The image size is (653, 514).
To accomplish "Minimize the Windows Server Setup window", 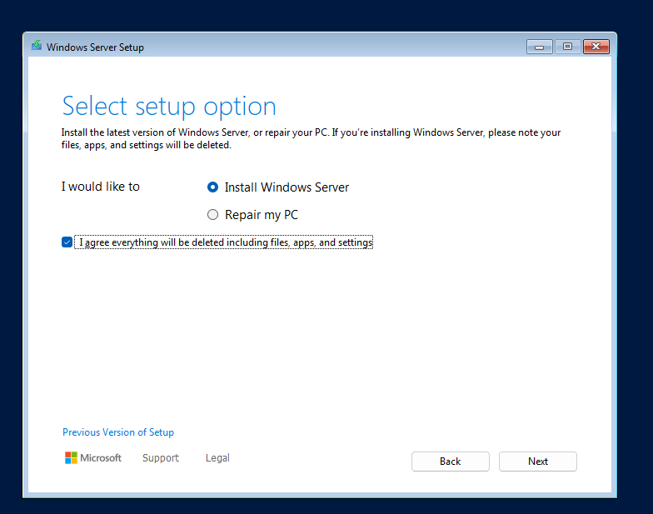I will pyautogui.click(x=540, y=47).
